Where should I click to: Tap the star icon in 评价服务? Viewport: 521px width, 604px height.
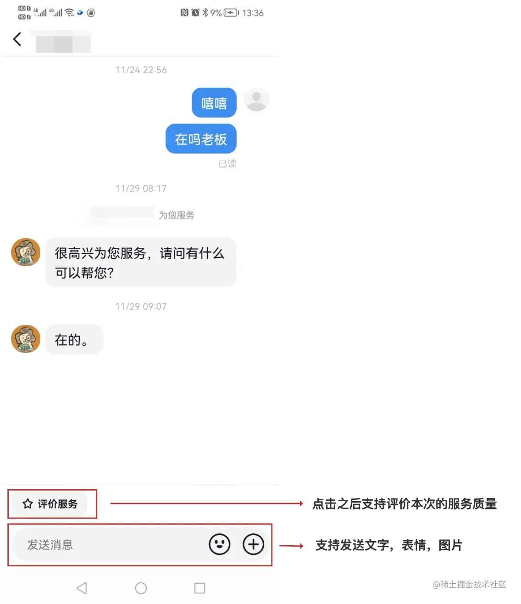click(x=28, y=503)
